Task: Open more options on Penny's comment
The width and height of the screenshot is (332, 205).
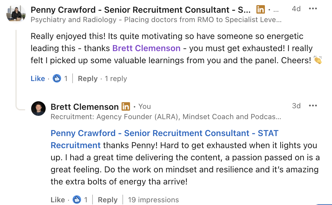Action: pos(313,9)
